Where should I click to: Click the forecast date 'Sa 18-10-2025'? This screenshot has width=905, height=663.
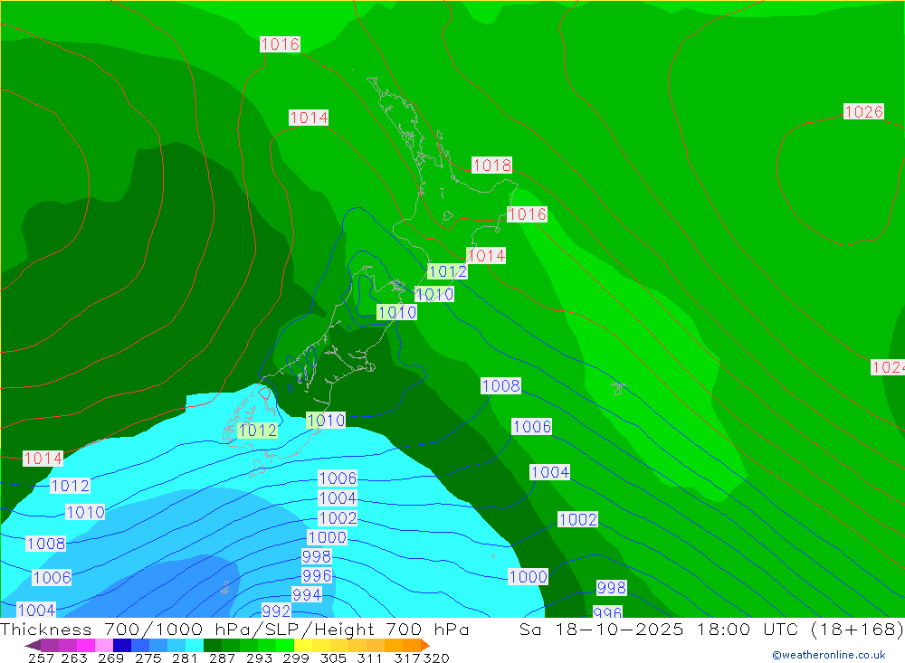click(601, 629)
